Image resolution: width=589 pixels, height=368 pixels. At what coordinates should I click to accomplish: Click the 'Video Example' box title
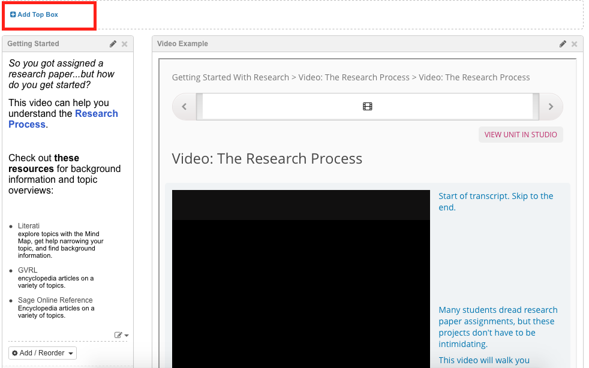pyautogui.click(x=182, y=44)
